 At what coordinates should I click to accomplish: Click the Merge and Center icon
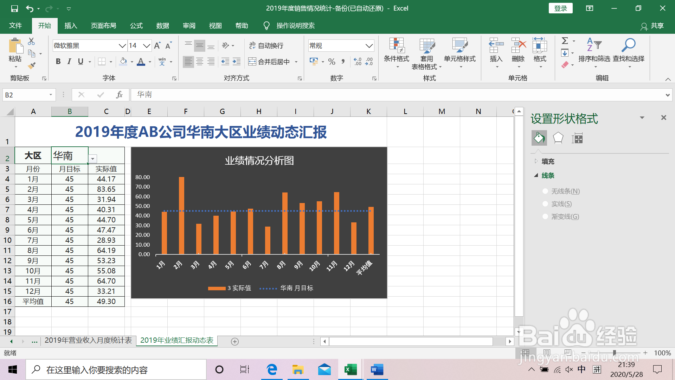click(252, 62)
